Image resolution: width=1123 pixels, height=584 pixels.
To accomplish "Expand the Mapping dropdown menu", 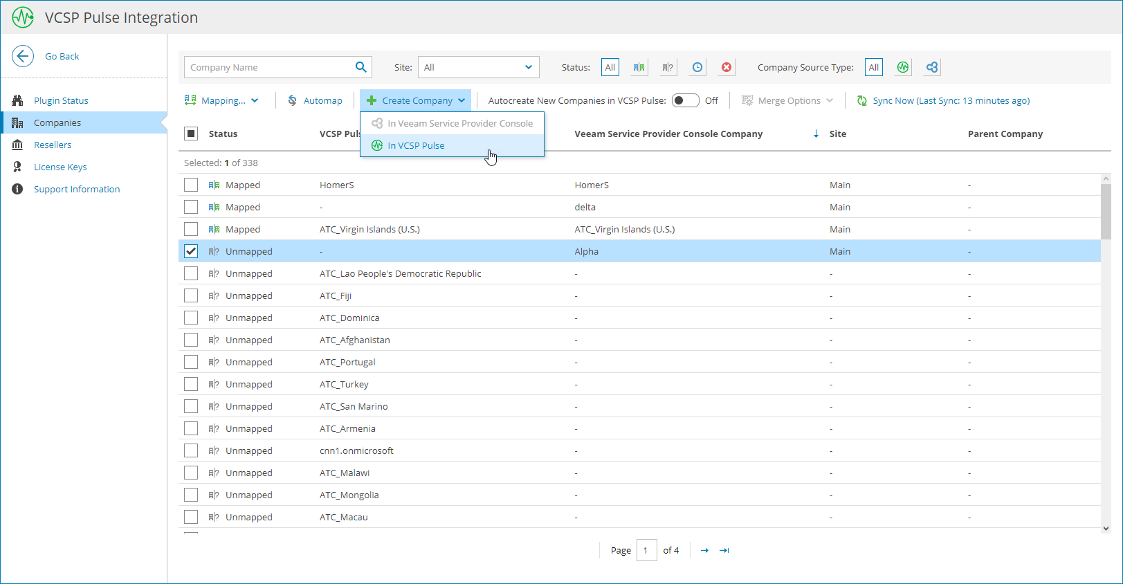I will (221, 100).
